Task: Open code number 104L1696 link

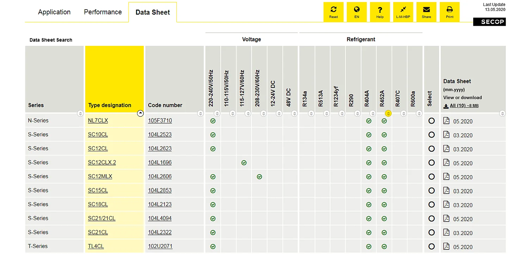Action: pos(160,163)
